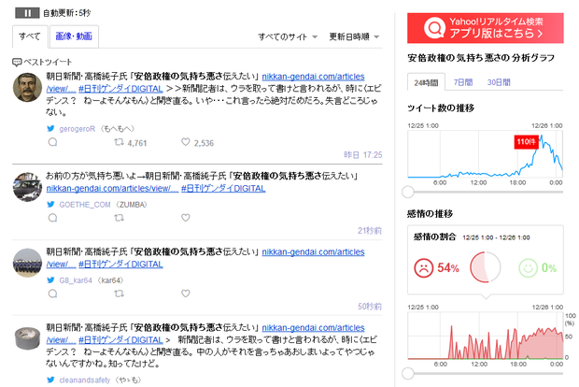
Task: Click the 110件 peak marker on the tweet graph
Action: pyautogui.click(x=526, y=142)
